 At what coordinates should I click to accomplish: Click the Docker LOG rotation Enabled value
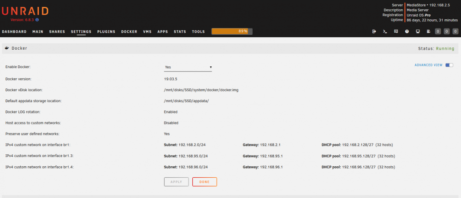pyautogui.click(x=171, y=112)
